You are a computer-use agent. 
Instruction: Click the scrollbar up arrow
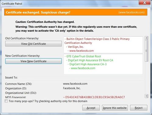tap(147, 38)
